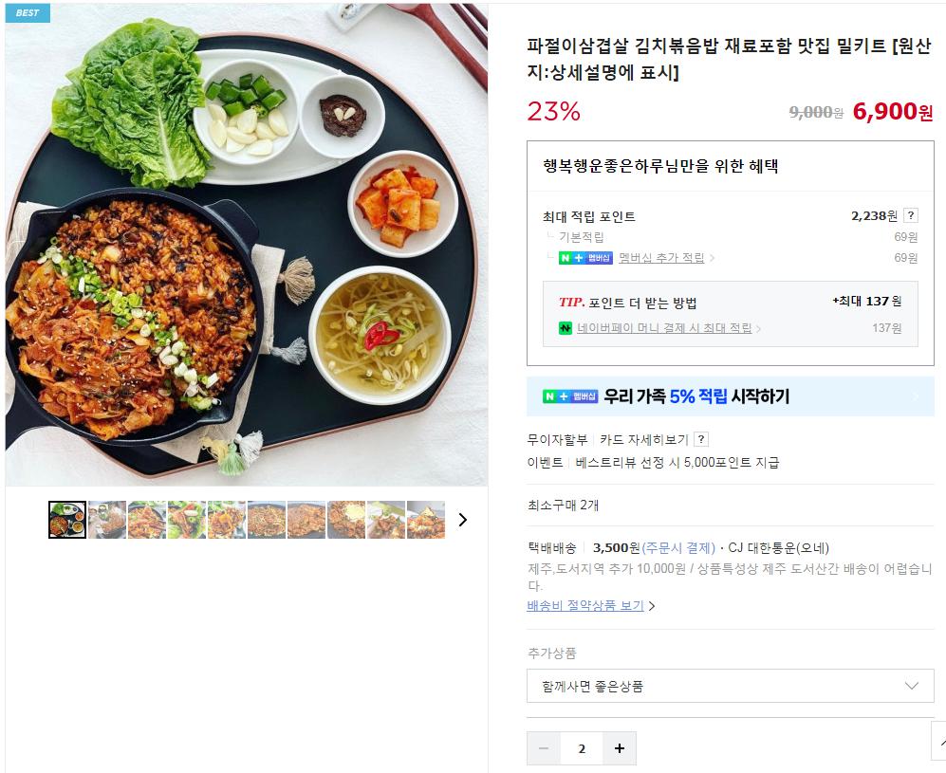Click the quantity input field showing 2
Viewport: 946px width, 773px height.
pos(582,748)
